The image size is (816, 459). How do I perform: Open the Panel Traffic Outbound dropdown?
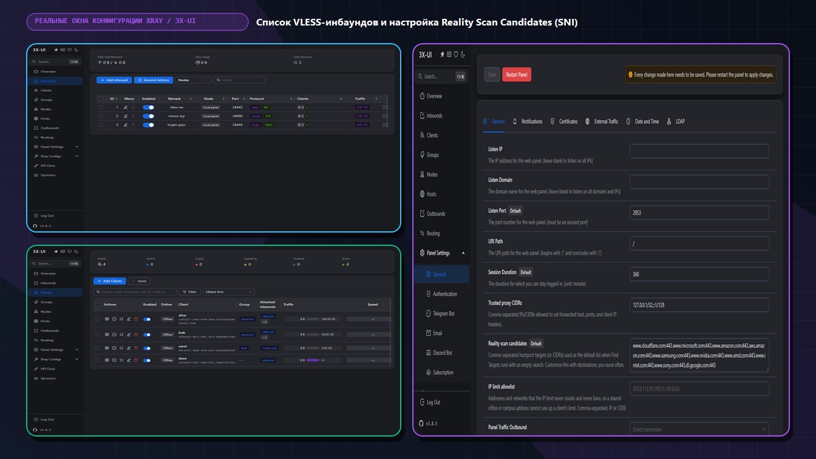click(x=699, y=429)
